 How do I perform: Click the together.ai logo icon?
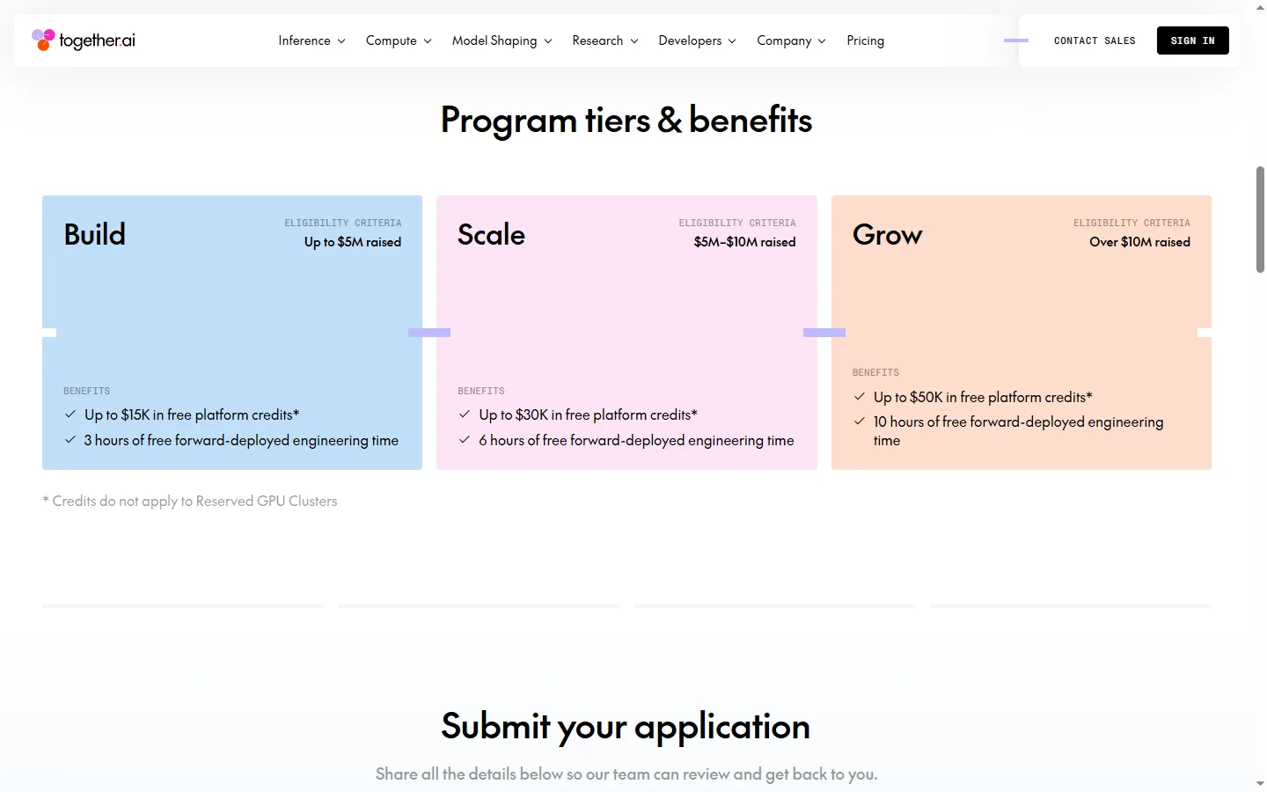click(x=43, y=40)
